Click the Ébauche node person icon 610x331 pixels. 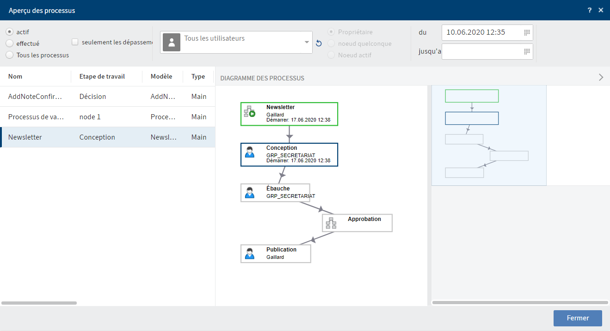[250, 192]
